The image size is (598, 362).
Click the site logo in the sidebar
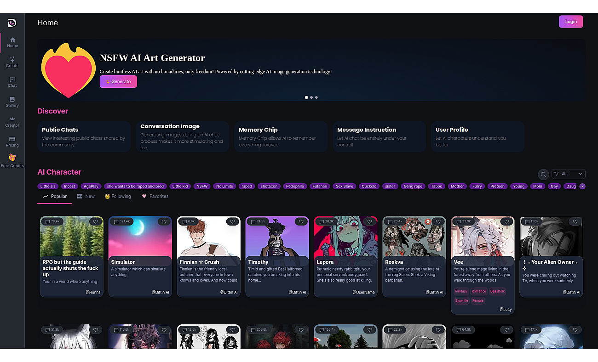tap(12, 23)
